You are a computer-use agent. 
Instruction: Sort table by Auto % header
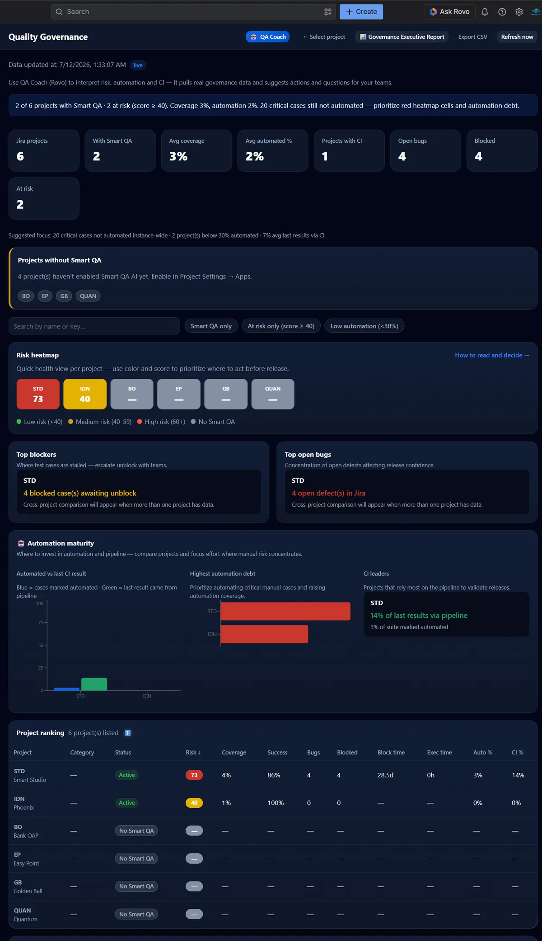pos(483,753)
